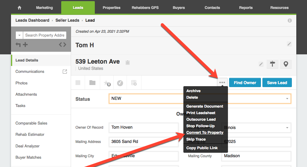Click the Find Owner button
Screen dimensions: 307x167
tap(245, 83)
